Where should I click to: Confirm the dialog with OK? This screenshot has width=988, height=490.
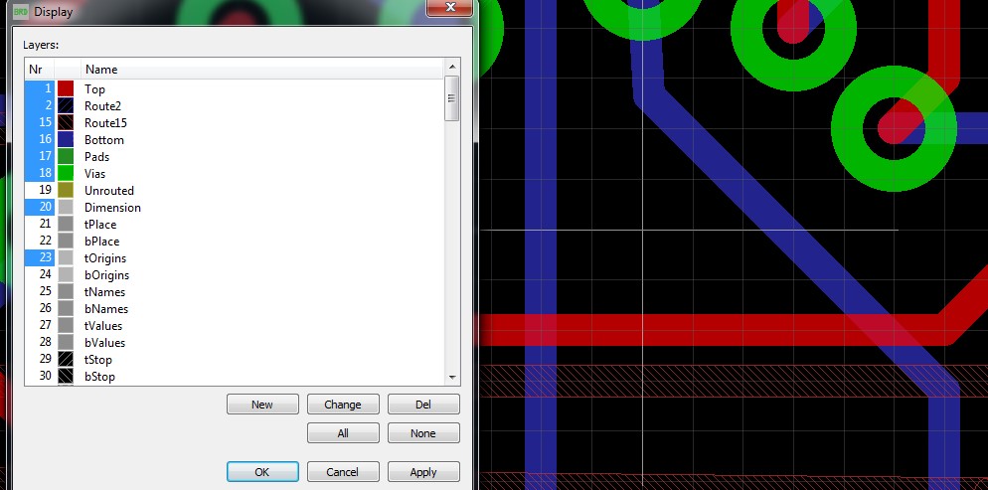click(262, 472)
